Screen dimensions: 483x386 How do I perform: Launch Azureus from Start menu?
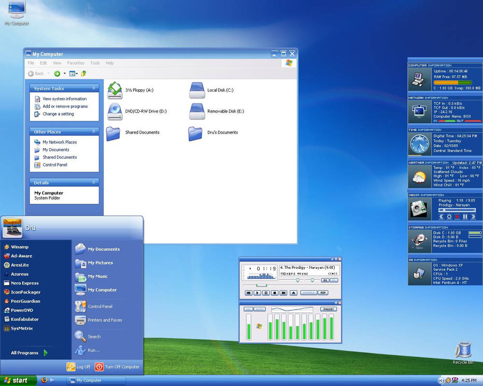[16, 274]
